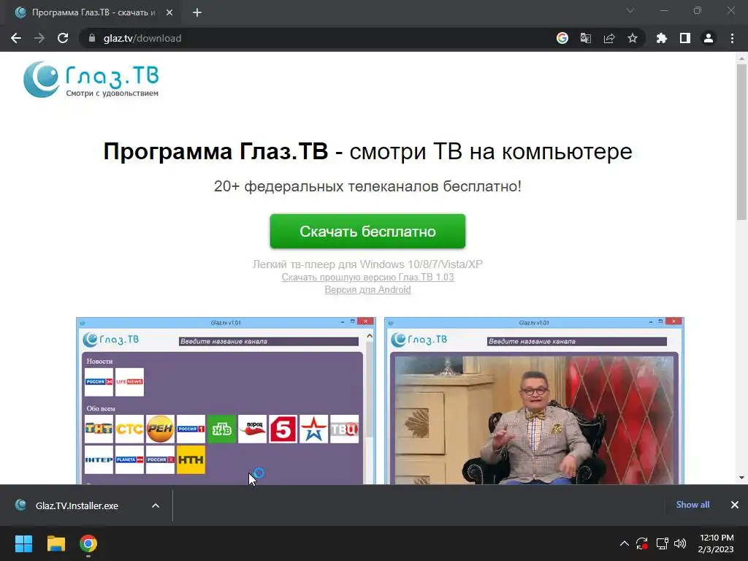748x561 pixels.
Task: Open the network status tray icon
Action: point(662,543)
